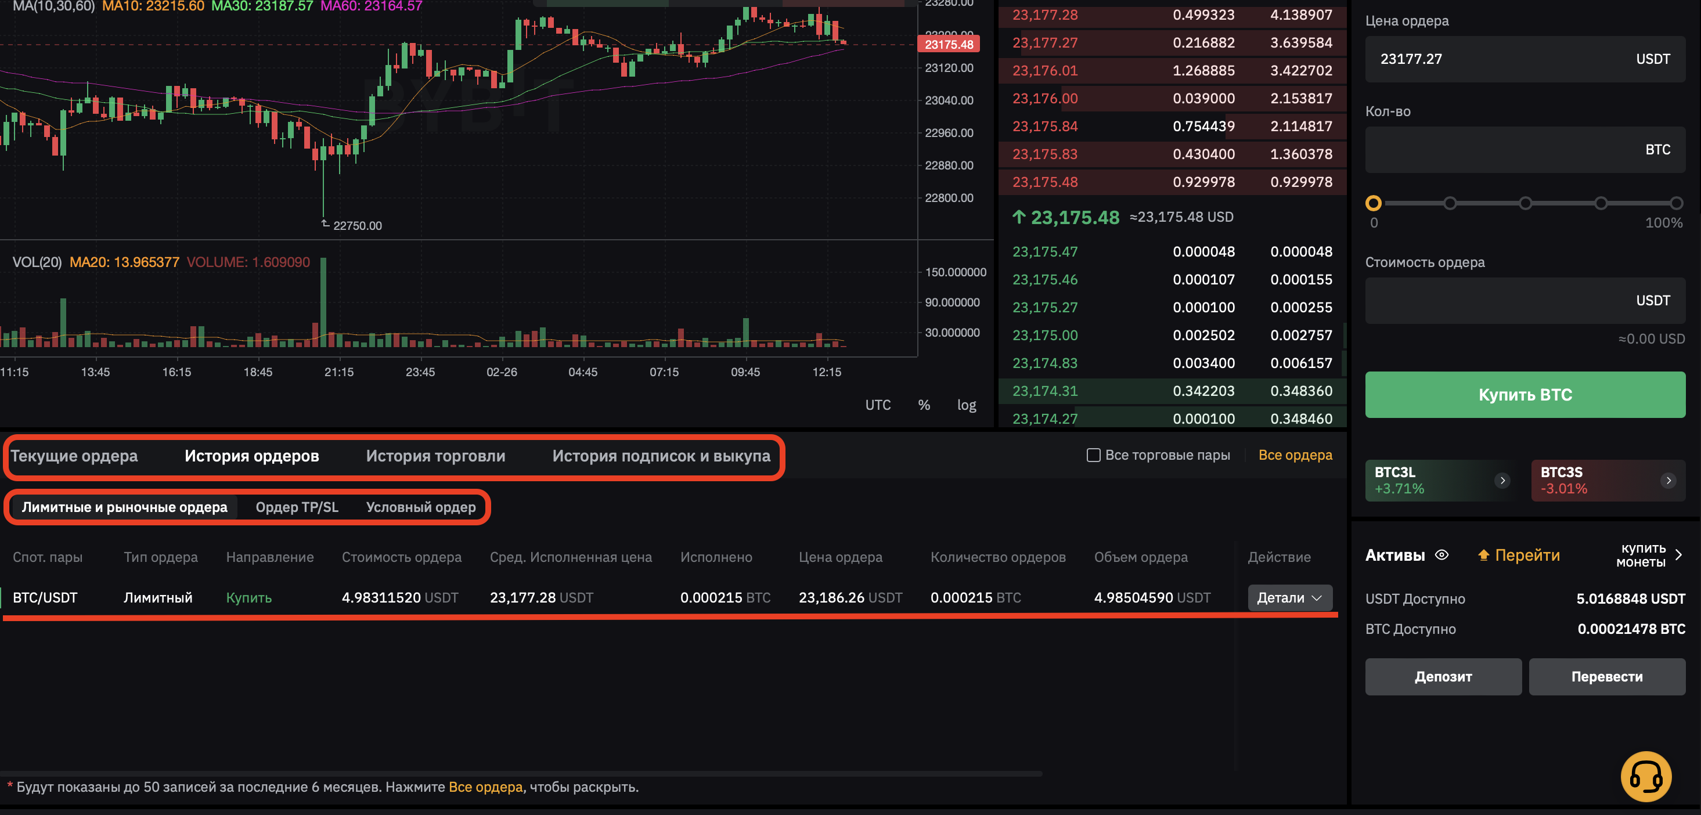Viewport: 1701px width, 815px height.
Task: Toggle log scale on chart
Action: 966,405
